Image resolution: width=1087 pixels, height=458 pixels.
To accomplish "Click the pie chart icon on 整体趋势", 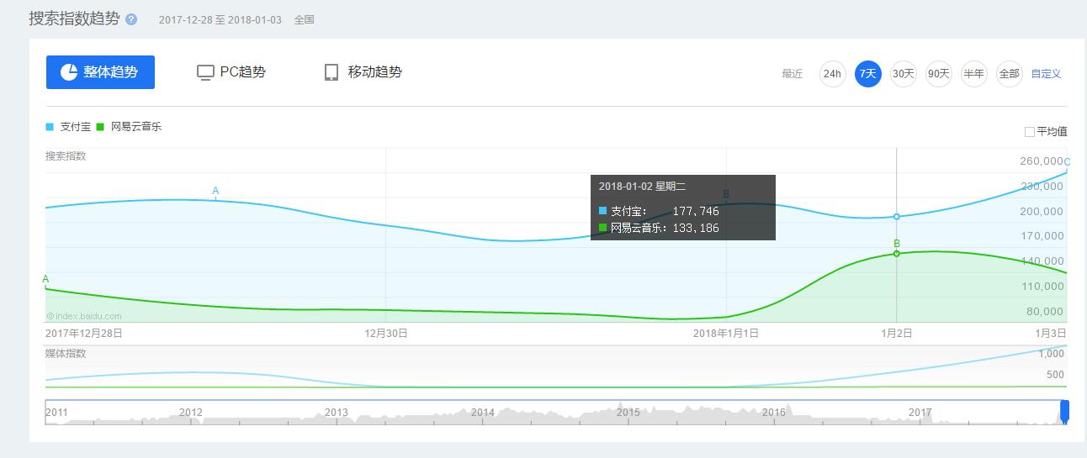I will click(x=69, y=72).
